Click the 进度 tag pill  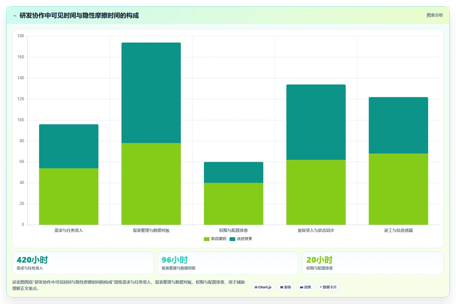point(305,287)
